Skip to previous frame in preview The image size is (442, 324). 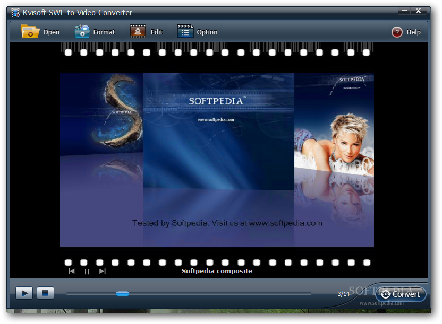72,271
